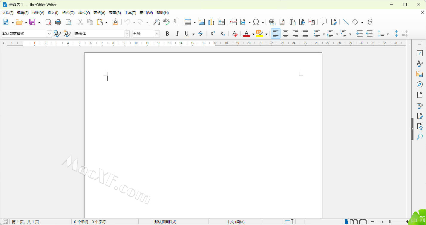Image resolution: width=426 pixels, height=225 pixels.
Task: Toggle formatting marks pilcrow button
Action: click(176, 22)
